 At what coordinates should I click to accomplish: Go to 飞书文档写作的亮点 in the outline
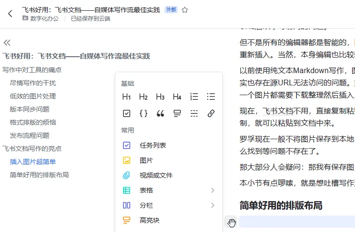[x=32, y=149]
